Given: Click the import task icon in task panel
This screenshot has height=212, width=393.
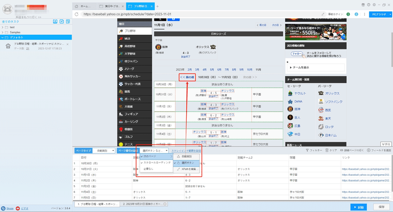Looking at the screenshot, I should pyautogui.click(x=55, y=22).
